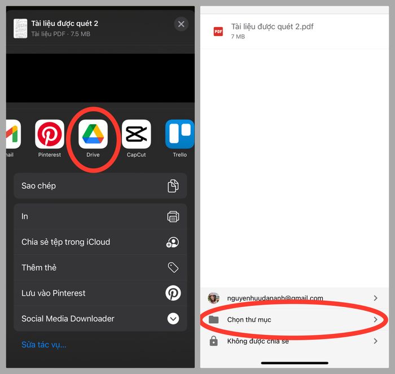The width and height of the screenshot is (395, 374).
Task: Choose the Trello app icon
Action: (179, 134)
